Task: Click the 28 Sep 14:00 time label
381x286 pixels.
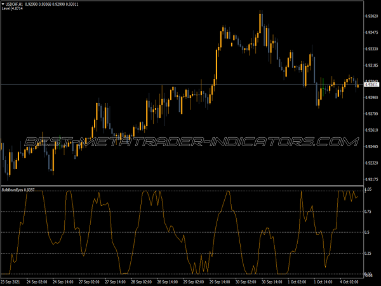Action: (x=168, y=282)
